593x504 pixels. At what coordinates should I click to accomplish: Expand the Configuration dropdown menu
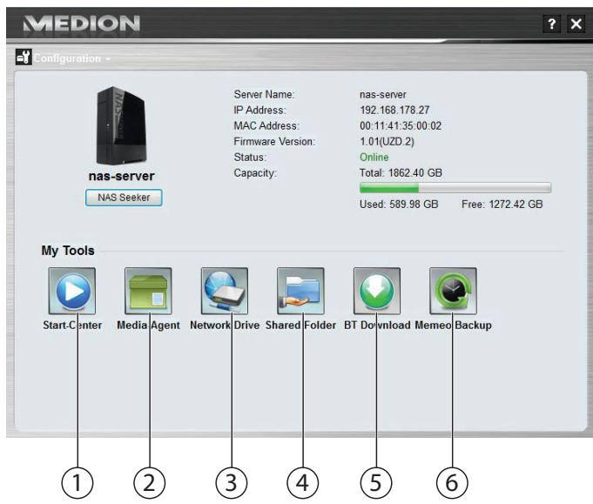pyautogui.click(x=72, y=58)
